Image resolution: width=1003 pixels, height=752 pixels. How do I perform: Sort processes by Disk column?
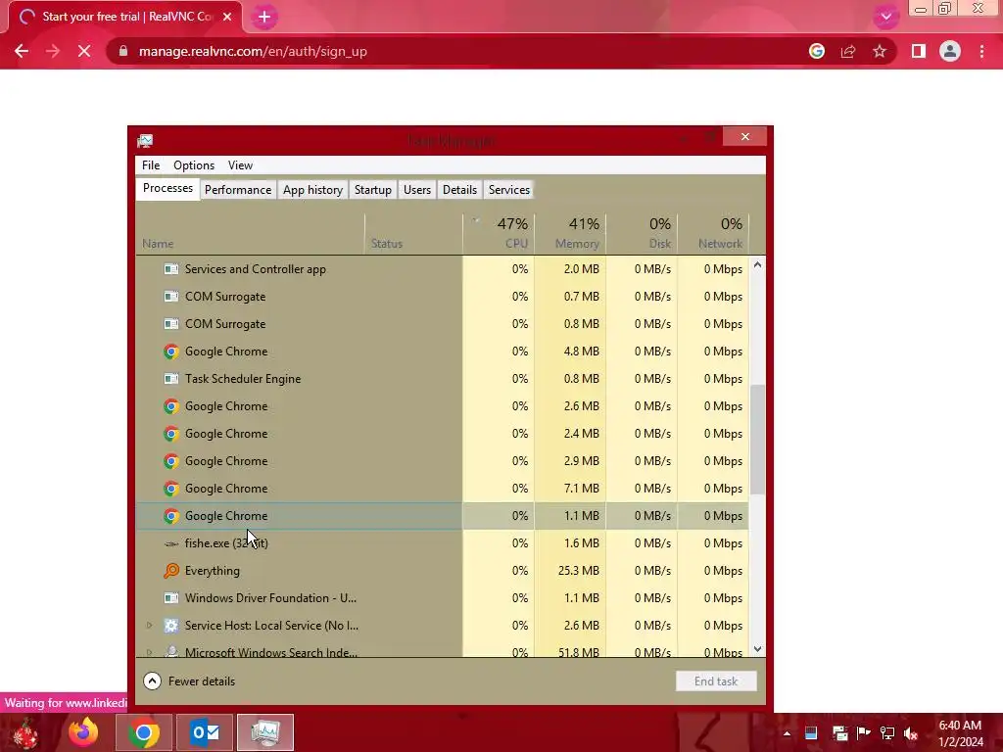pos(642,234)
